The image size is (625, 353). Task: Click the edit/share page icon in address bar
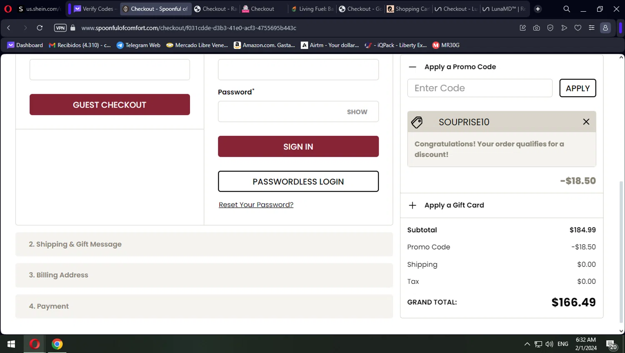click(522, 28)
